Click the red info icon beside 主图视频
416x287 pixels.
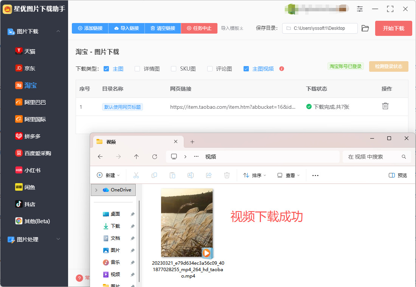(282, 69)
